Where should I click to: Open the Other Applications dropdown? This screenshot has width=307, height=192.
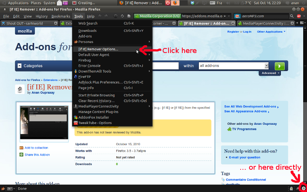click(x=271, y=32)
